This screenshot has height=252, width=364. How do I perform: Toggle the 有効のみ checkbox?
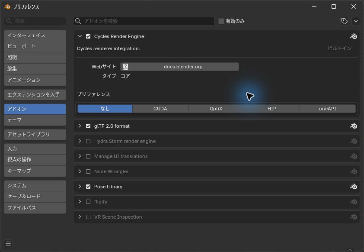[x=221, y=21]
